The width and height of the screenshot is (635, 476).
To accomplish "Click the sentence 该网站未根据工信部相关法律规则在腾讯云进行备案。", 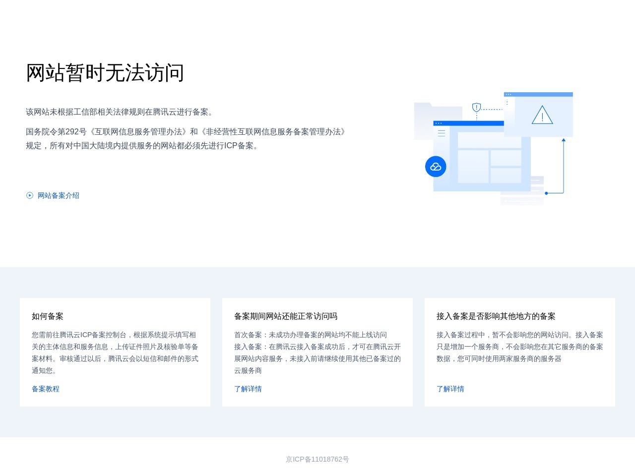I will tap(121, 112).
